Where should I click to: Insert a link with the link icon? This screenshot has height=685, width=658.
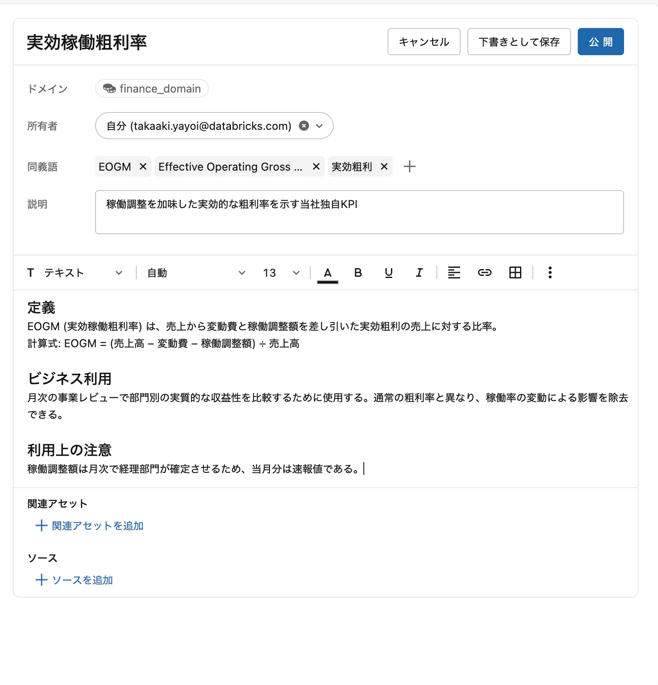[x=485, y=272]
